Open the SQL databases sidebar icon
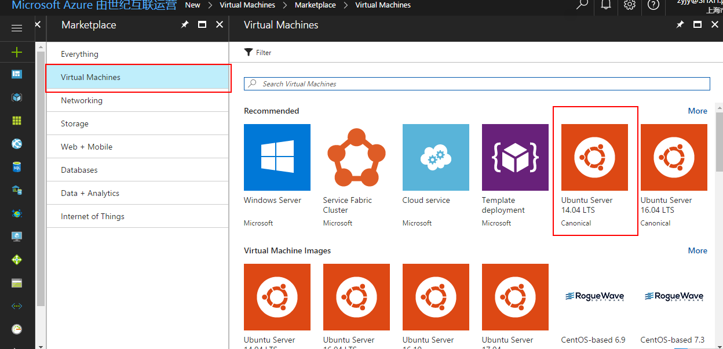 coord(17,167)
